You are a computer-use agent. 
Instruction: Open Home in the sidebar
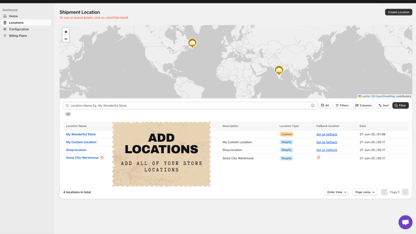click(x=26, y=16)
